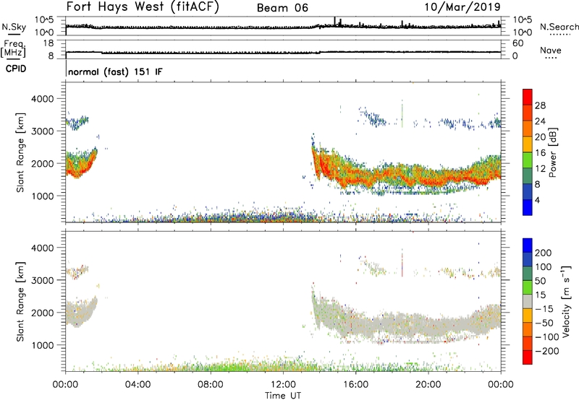Image resolution: width=579 pixels, height=400 pixels.
Task: Click the '3000' tick on the power panel
Action: [x=42, y=131]
